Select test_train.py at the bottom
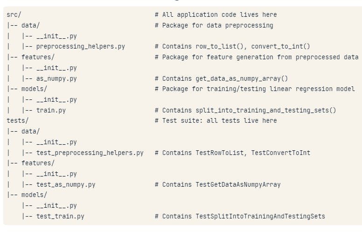Viewport: 362px width, 232px height. click(60, 216)
